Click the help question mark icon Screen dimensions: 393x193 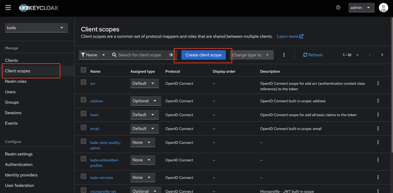(338, 8)
